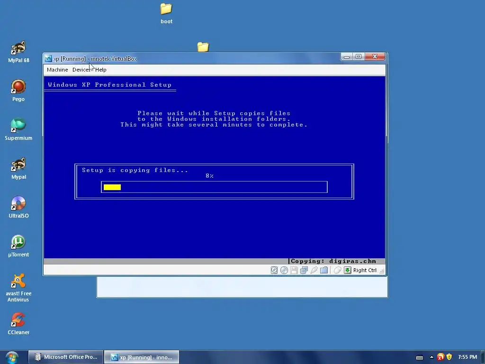Open the Windows Start orb
485x364 pixels.
coord(12,357)
